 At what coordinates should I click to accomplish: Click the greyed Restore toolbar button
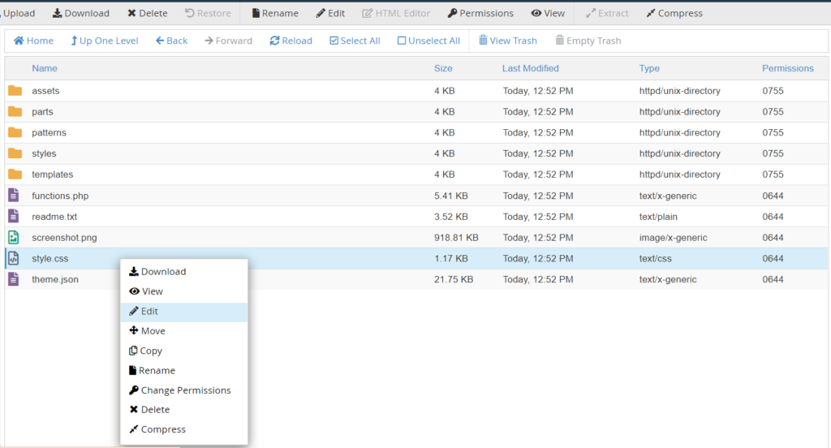click(x=208, y=13)
